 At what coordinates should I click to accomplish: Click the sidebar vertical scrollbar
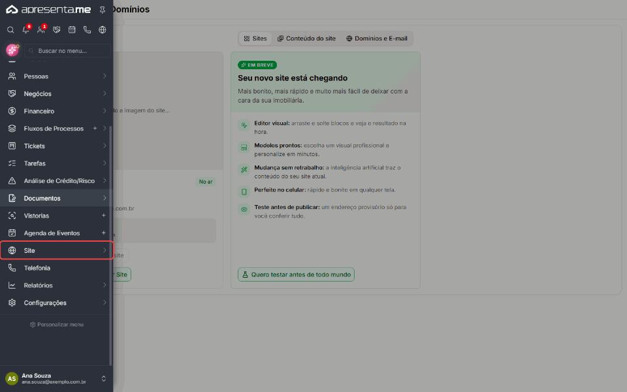(x=110, y=245)
